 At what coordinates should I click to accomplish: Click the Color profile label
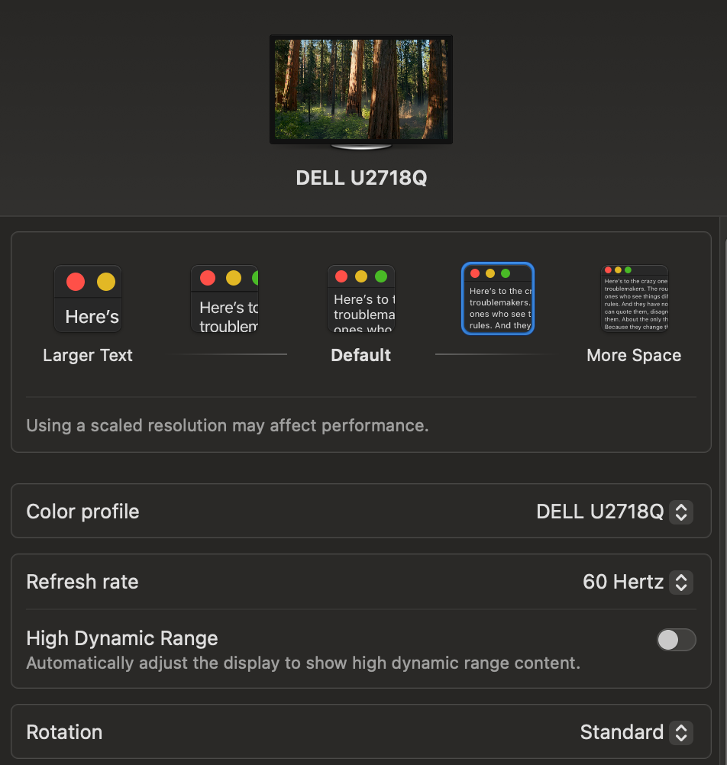[83, 512]
